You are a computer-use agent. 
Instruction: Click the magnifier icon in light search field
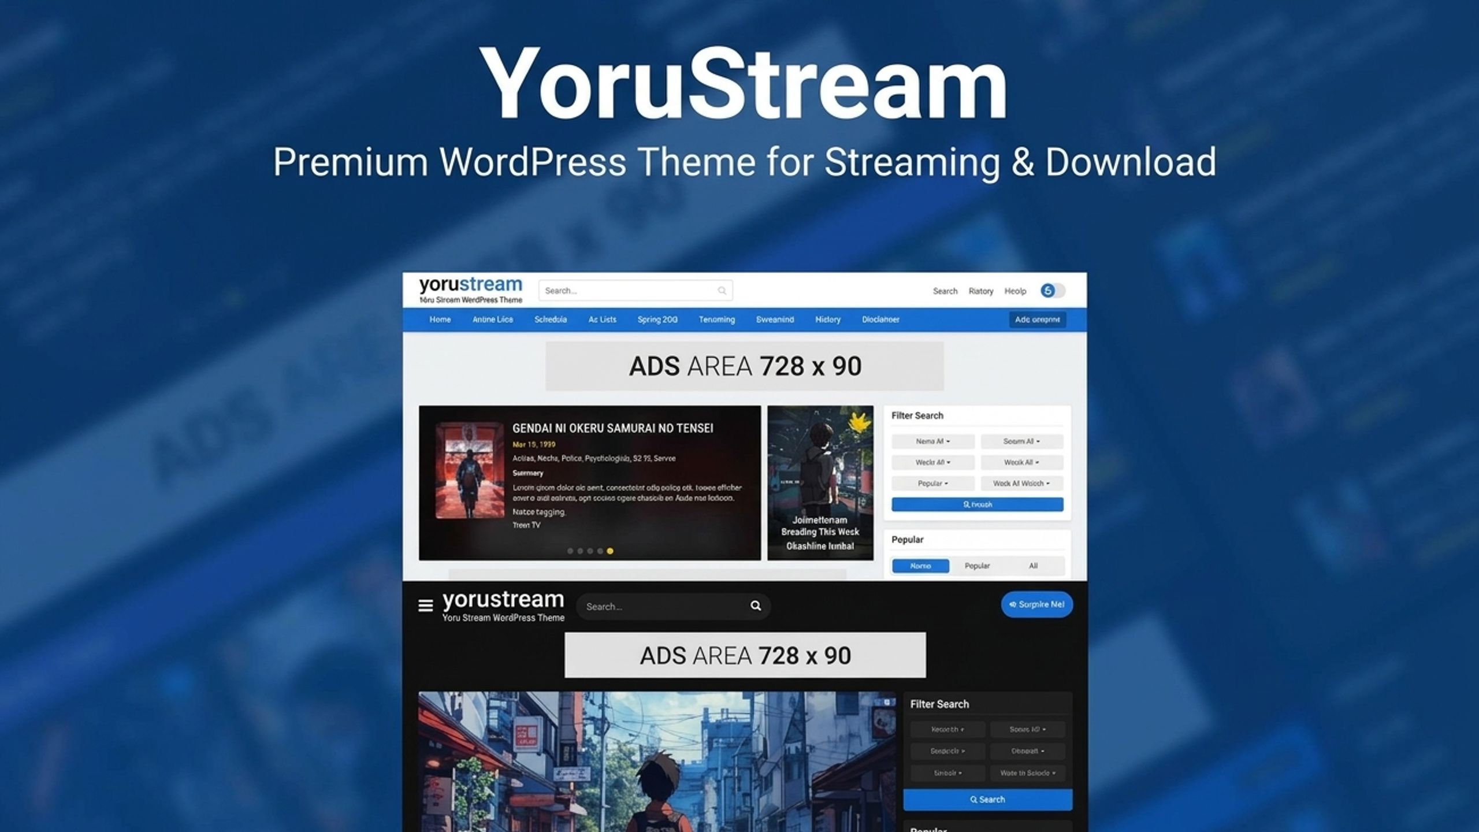point(722,291)
